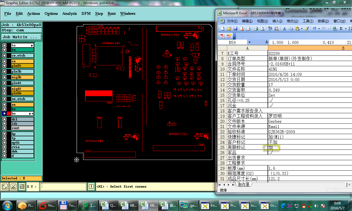Open Analysis menu in Graphic Editor
Screen dimensions: 352x211
tap(70, 13)
